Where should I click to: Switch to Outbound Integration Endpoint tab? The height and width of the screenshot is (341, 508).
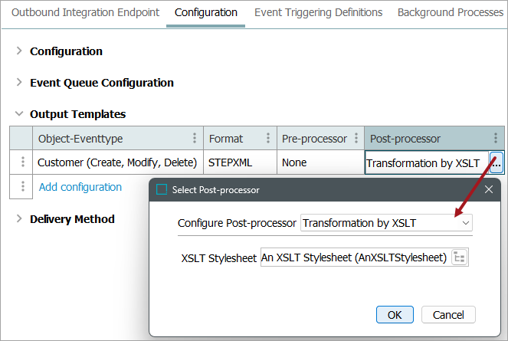[85, 12]
